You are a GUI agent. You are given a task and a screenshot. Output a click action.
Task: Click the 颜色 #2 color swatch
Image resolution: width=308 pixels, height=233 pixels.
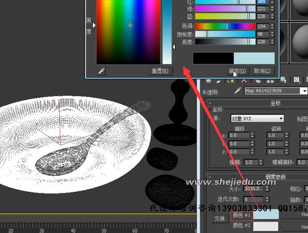coord(266,226)
